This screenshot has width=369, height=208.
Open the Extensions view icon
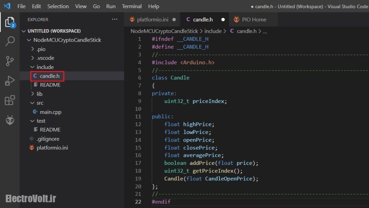point(10,100)
